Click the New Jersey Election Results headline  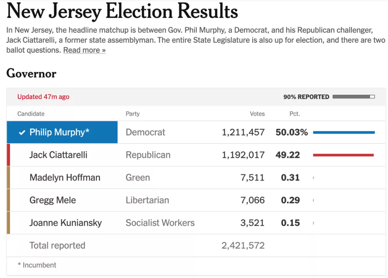pos(122,11)
